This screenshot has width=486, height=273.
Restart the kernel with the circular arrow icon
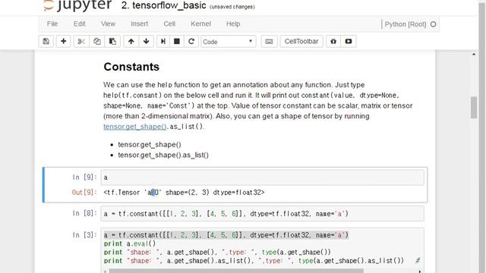[x=191, y=41]
